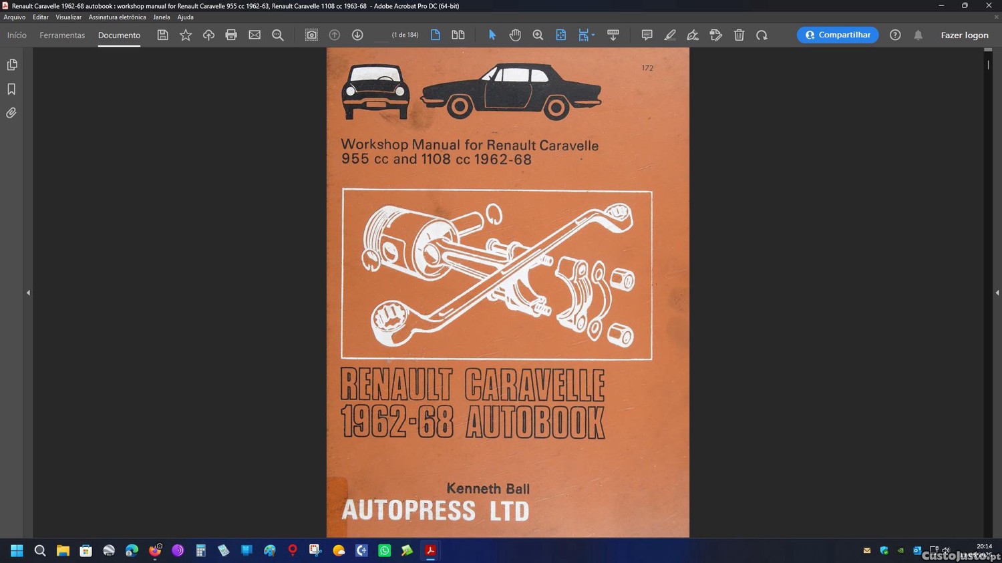Open WhatsApp from the taskbar

coord(385,550)
